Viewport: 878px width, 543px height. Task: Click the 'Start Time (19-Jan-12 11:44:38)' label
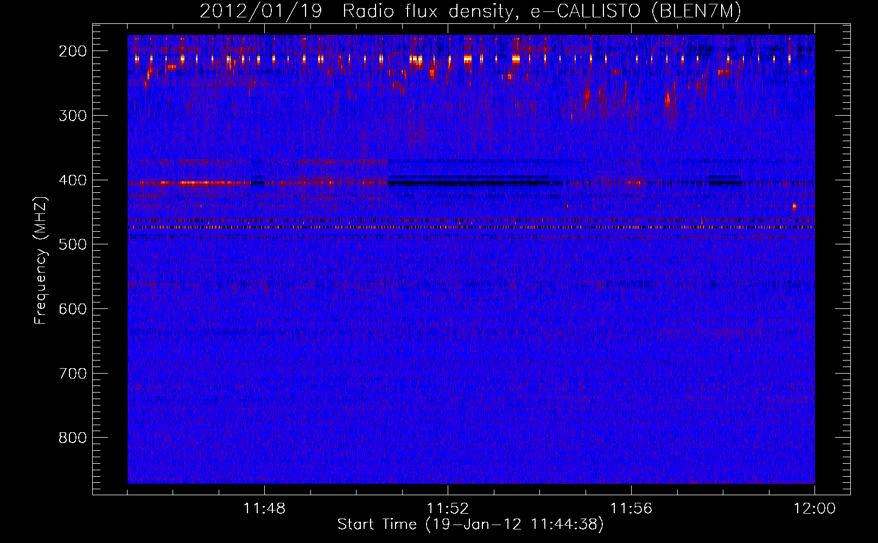point(470,525)
